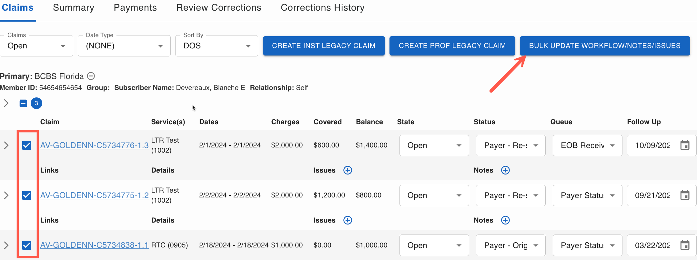Toggle the select-all claims checkbox
The image size is (697, 260).
point(23,103)
